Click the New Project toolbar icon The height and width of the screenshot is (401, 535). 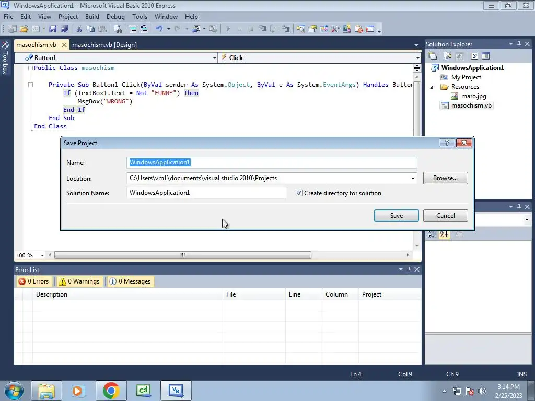pyautogui.click(x=13, y=29)
